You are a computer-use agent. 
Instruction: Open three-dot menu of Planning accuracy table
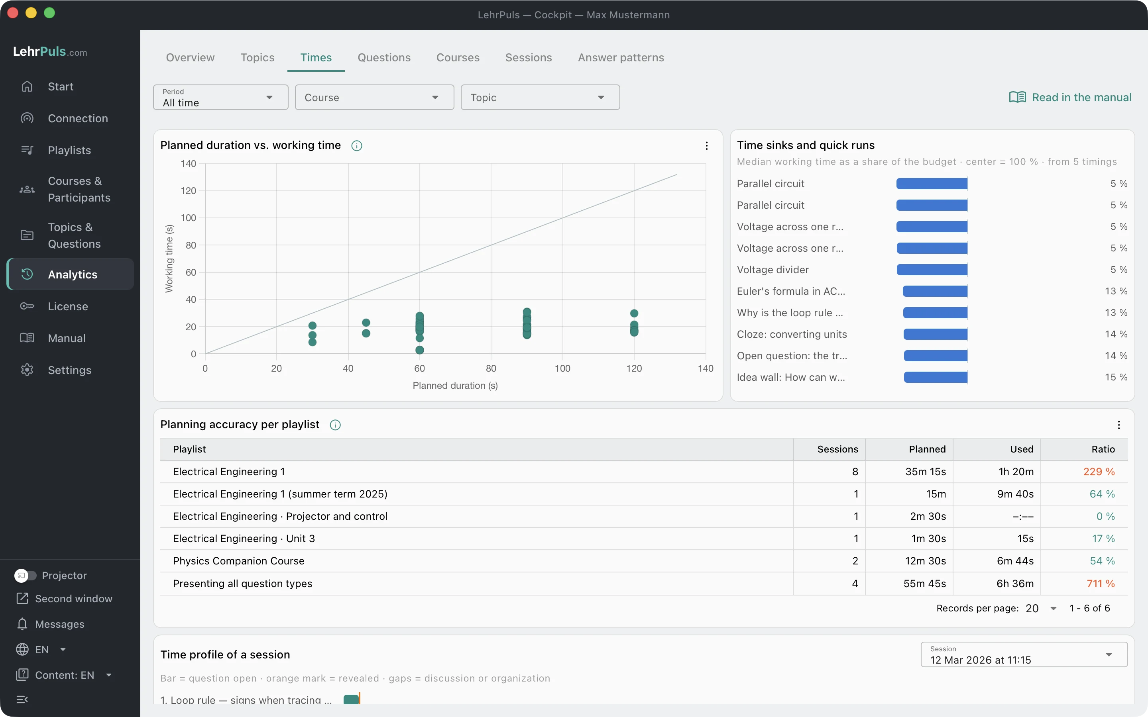1119,425
